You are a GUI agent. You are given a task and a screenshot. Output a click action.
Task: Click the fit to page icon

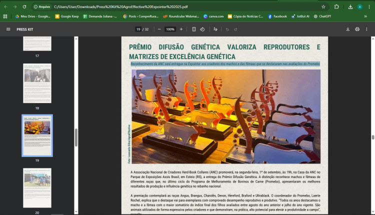194,29
